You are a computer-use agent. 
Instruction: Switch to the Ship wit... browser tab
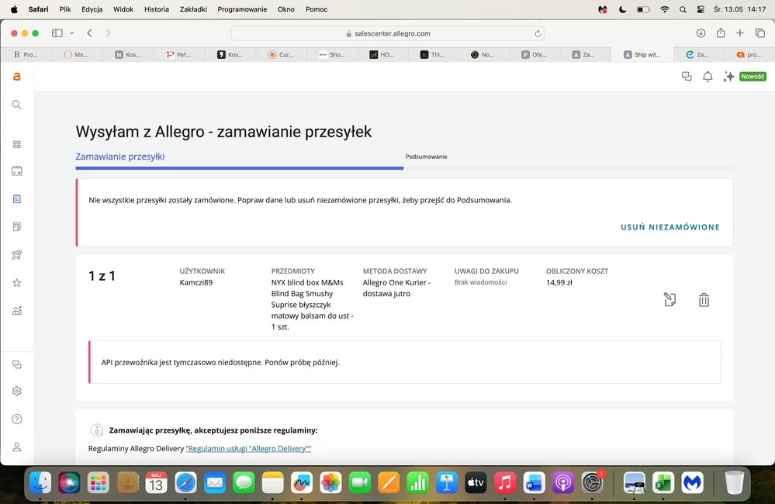[x=642, y=55]
